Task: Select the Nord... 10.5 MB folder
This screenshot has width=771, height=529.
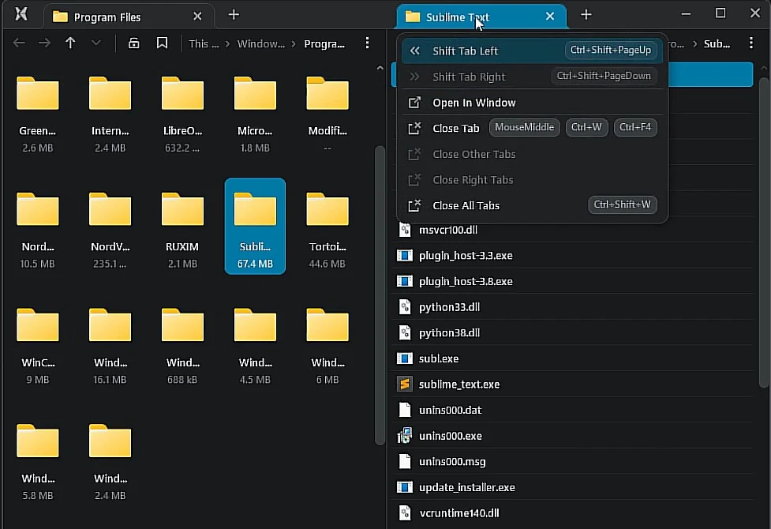Action: click(x=37, y=227)
